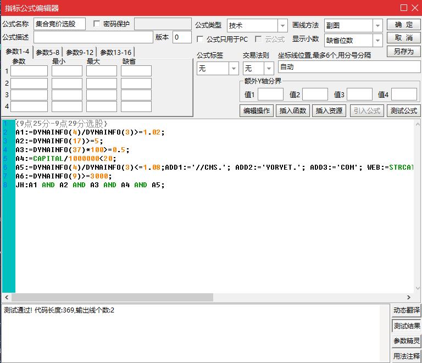The height and width of the screenshot is (363, 422).
Task: Click 另存为 to save as
Action: point(403,51)
